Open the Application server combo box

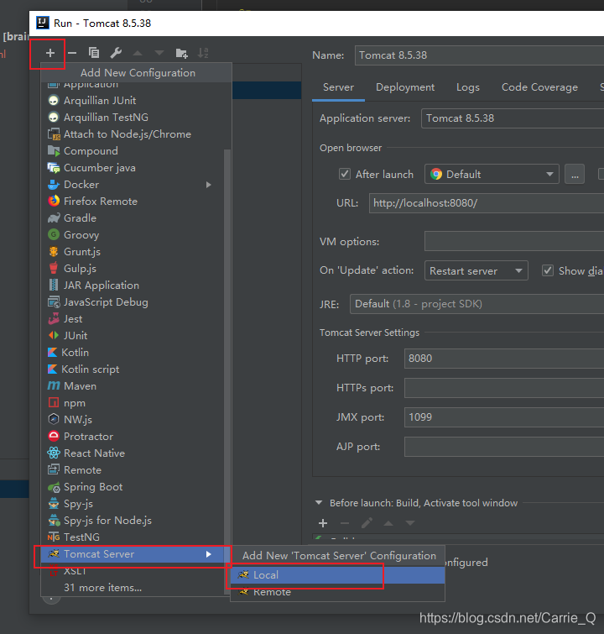click(513, 118)
